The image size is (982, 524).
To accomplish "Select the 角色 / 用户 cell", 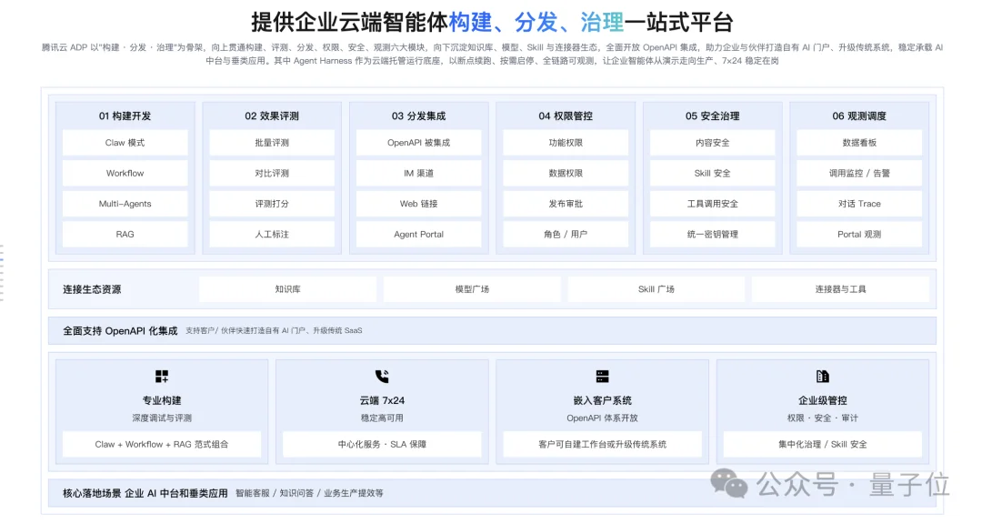I will point(566,235).
